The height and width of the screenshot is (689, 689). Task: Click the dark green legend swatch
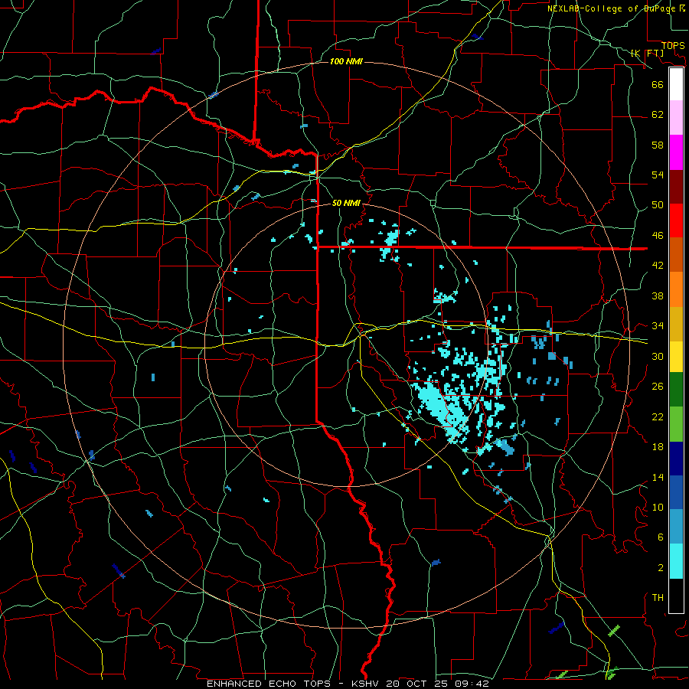pyautogui.click(x=676, y=390)
